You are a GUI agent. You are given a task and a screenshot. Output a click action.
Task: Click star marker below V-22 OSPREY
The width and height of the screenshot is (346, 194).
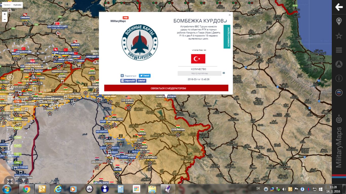pyautogui.click(x=129, y=108)
